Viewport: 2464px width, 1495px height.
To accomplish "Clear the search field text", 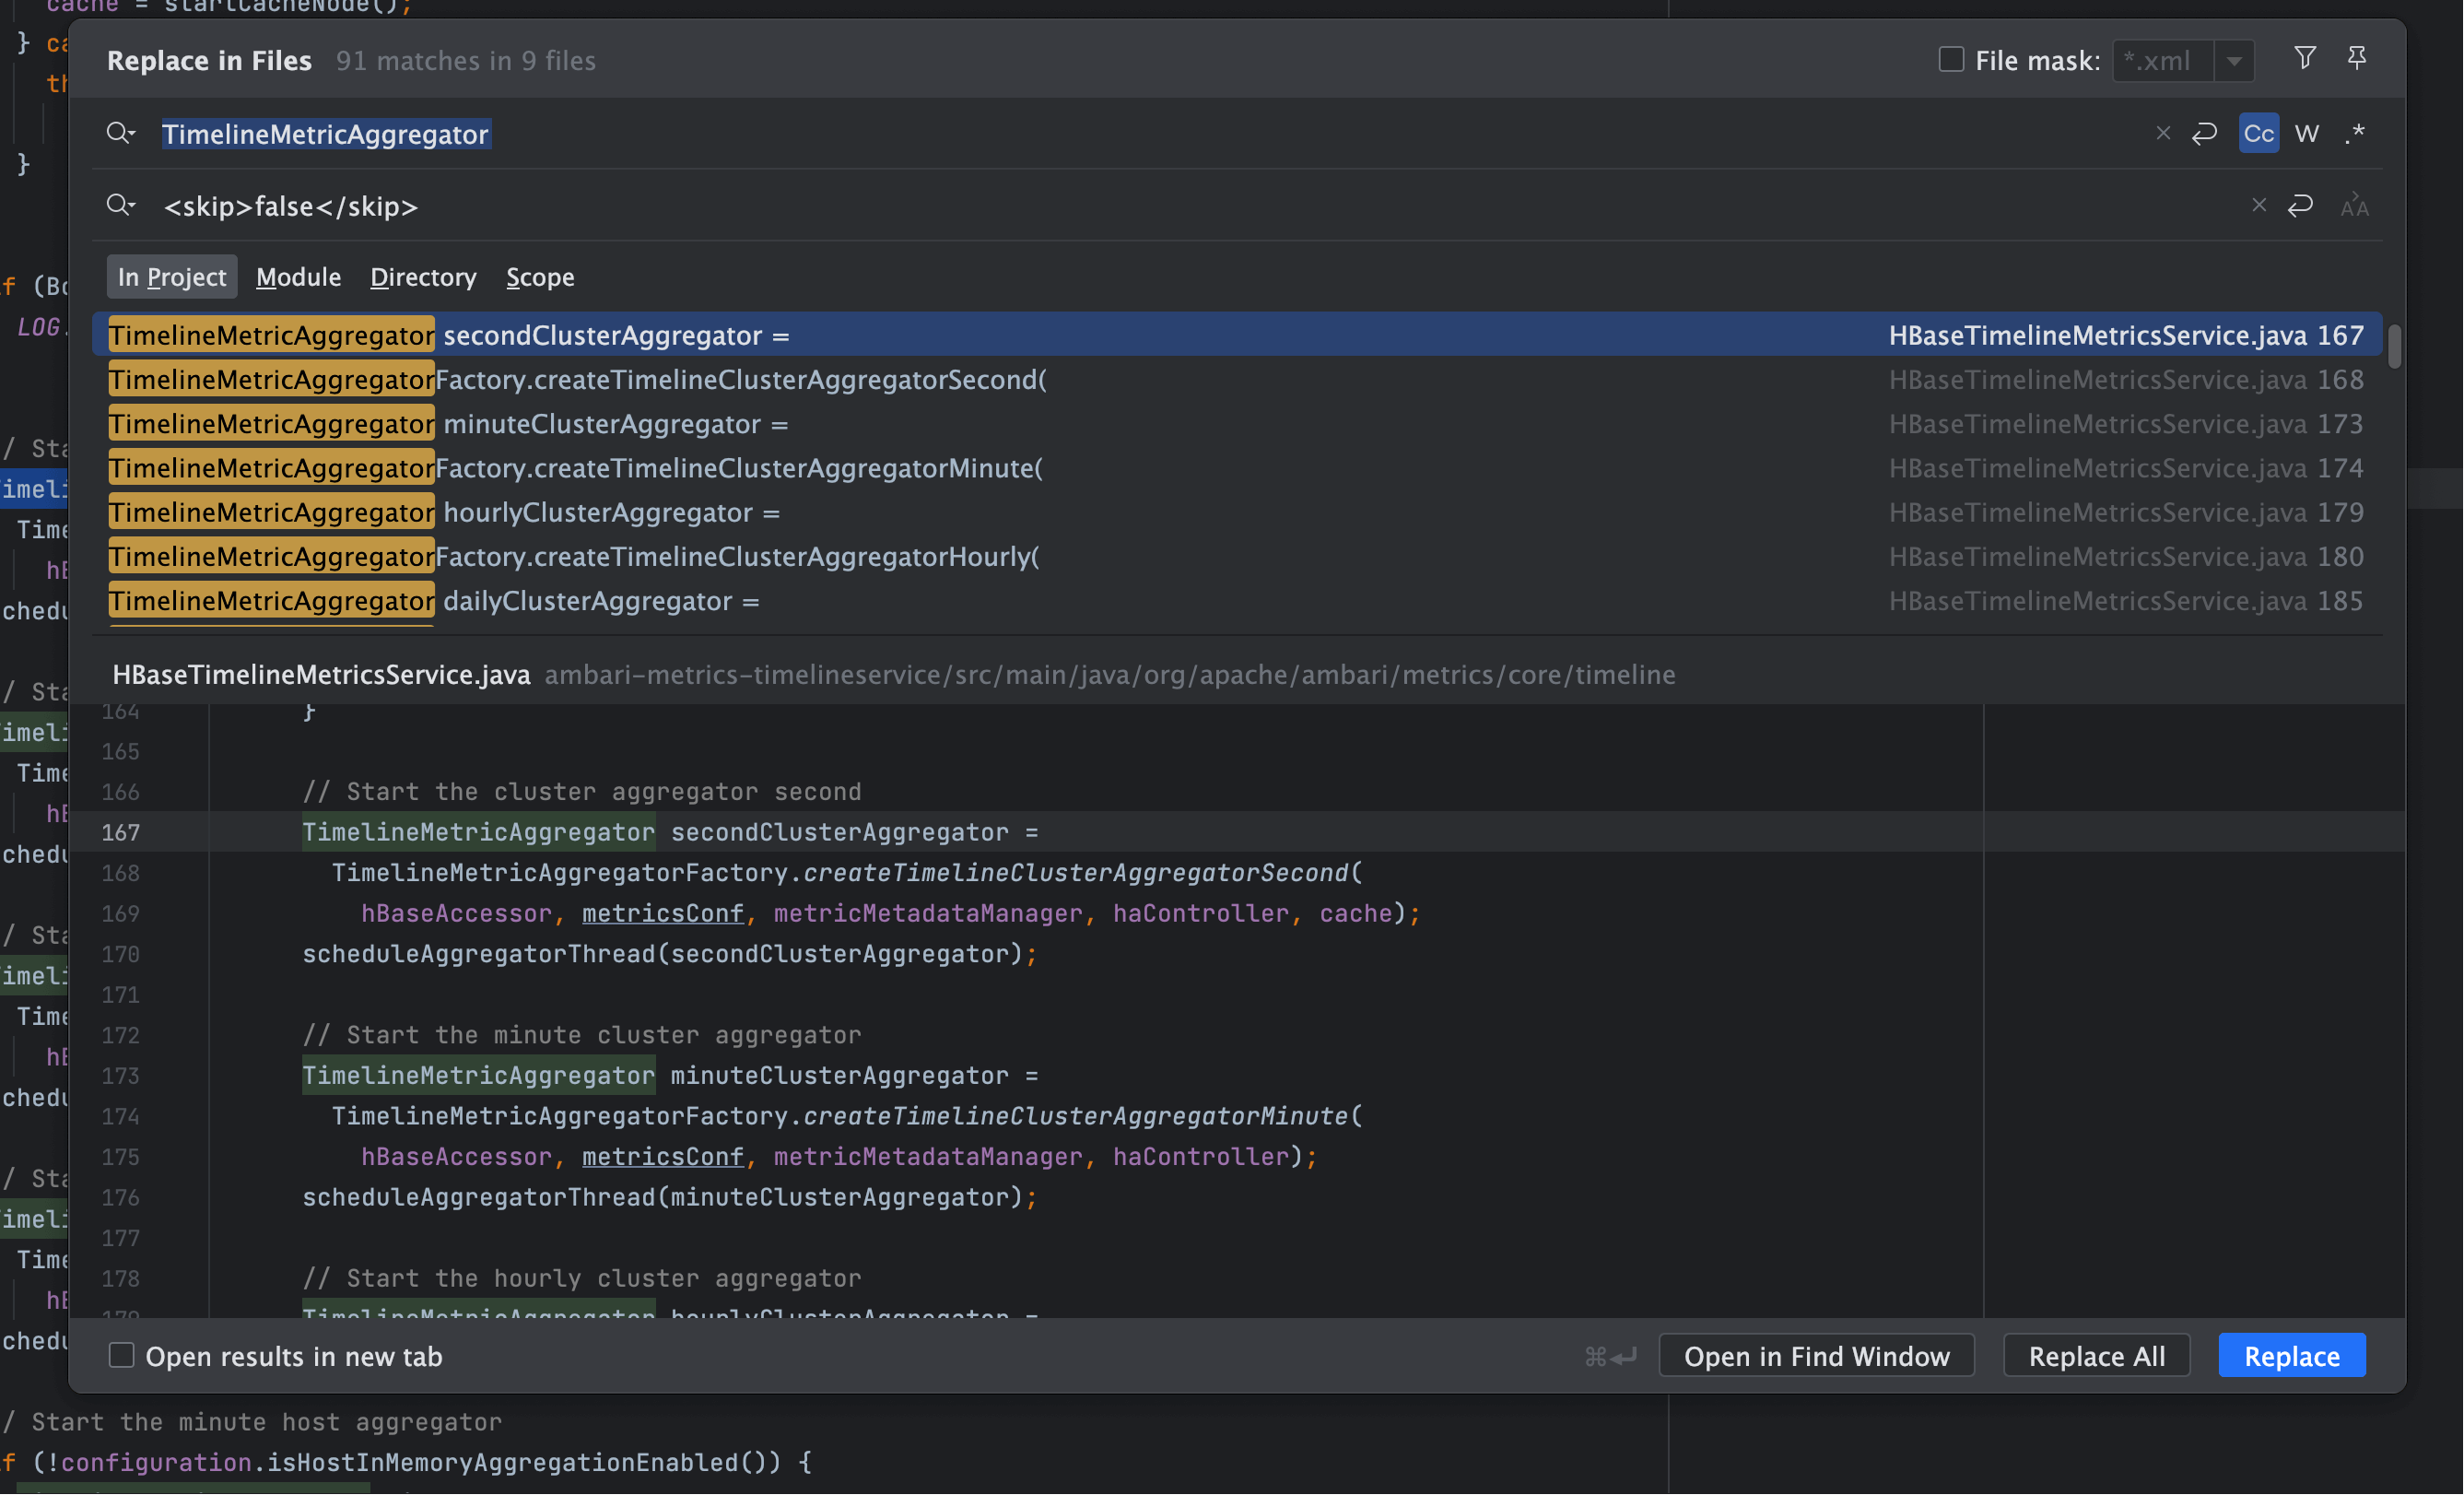I will click(2163, 133).
